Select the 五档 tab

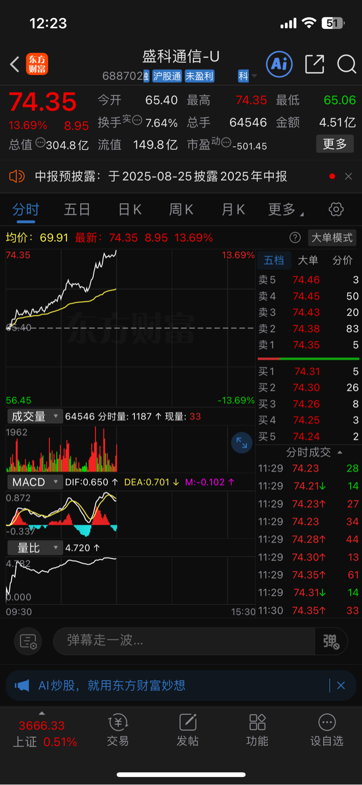274,260
